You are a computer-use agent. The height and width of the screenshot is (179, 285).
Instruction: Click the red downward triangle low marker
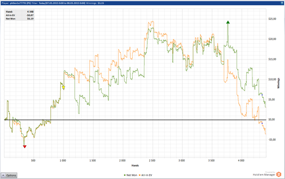[x=25, y=146]
